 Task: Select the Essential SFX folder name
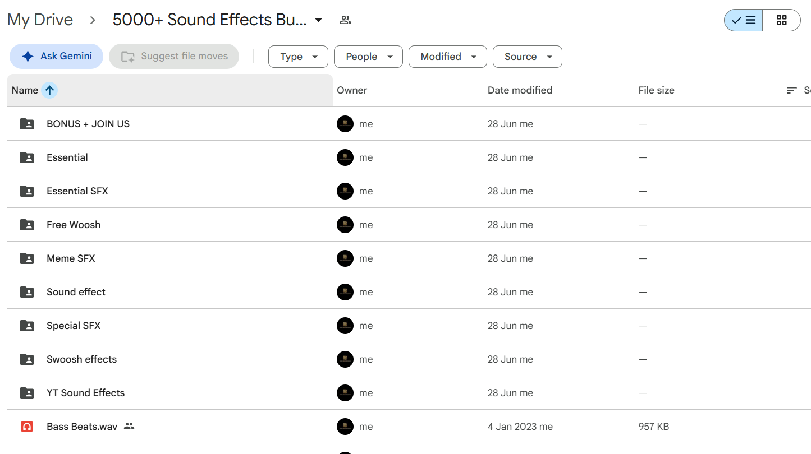pos(77,191)
